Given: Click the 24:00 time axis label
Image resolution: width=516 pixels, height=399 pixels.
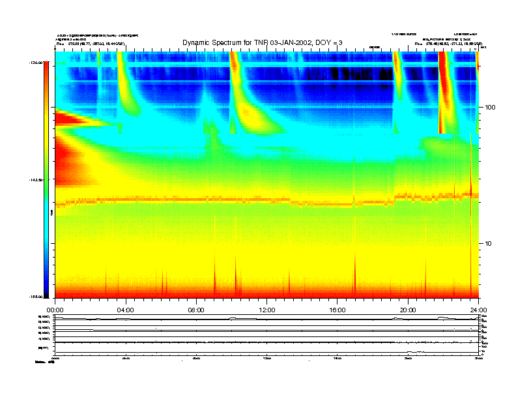Looking at the screenshot, I should click(478, 310).
